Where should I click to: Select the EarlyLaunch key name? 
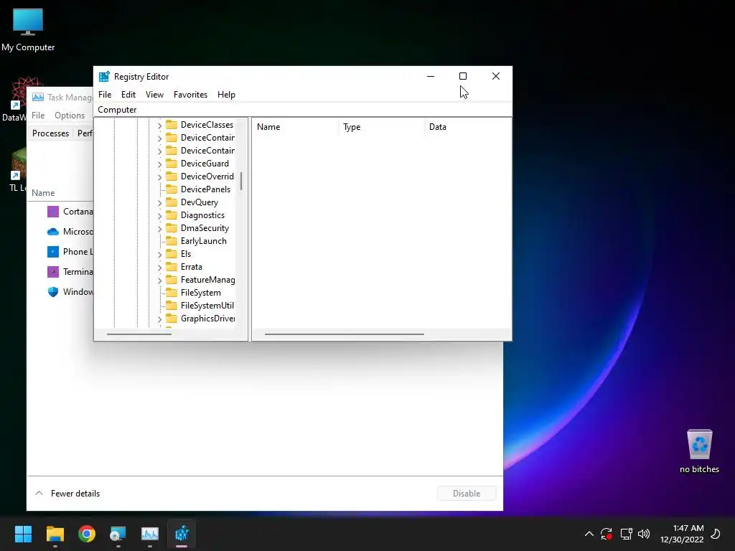point(203,241)
